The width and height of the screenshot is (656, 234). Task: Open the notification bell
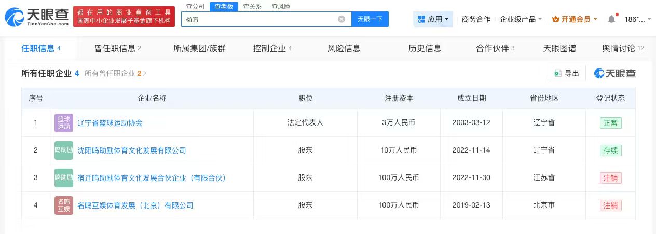[611, 19]
